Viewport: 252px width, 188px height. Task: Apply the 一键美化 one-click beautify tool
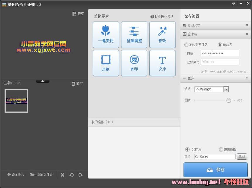[106, 35]
